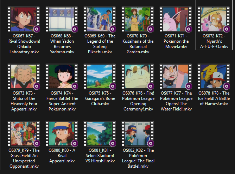Click the purple play badge on OS076_K76
This screenshot has height=174, width=235.
[151, 86]
